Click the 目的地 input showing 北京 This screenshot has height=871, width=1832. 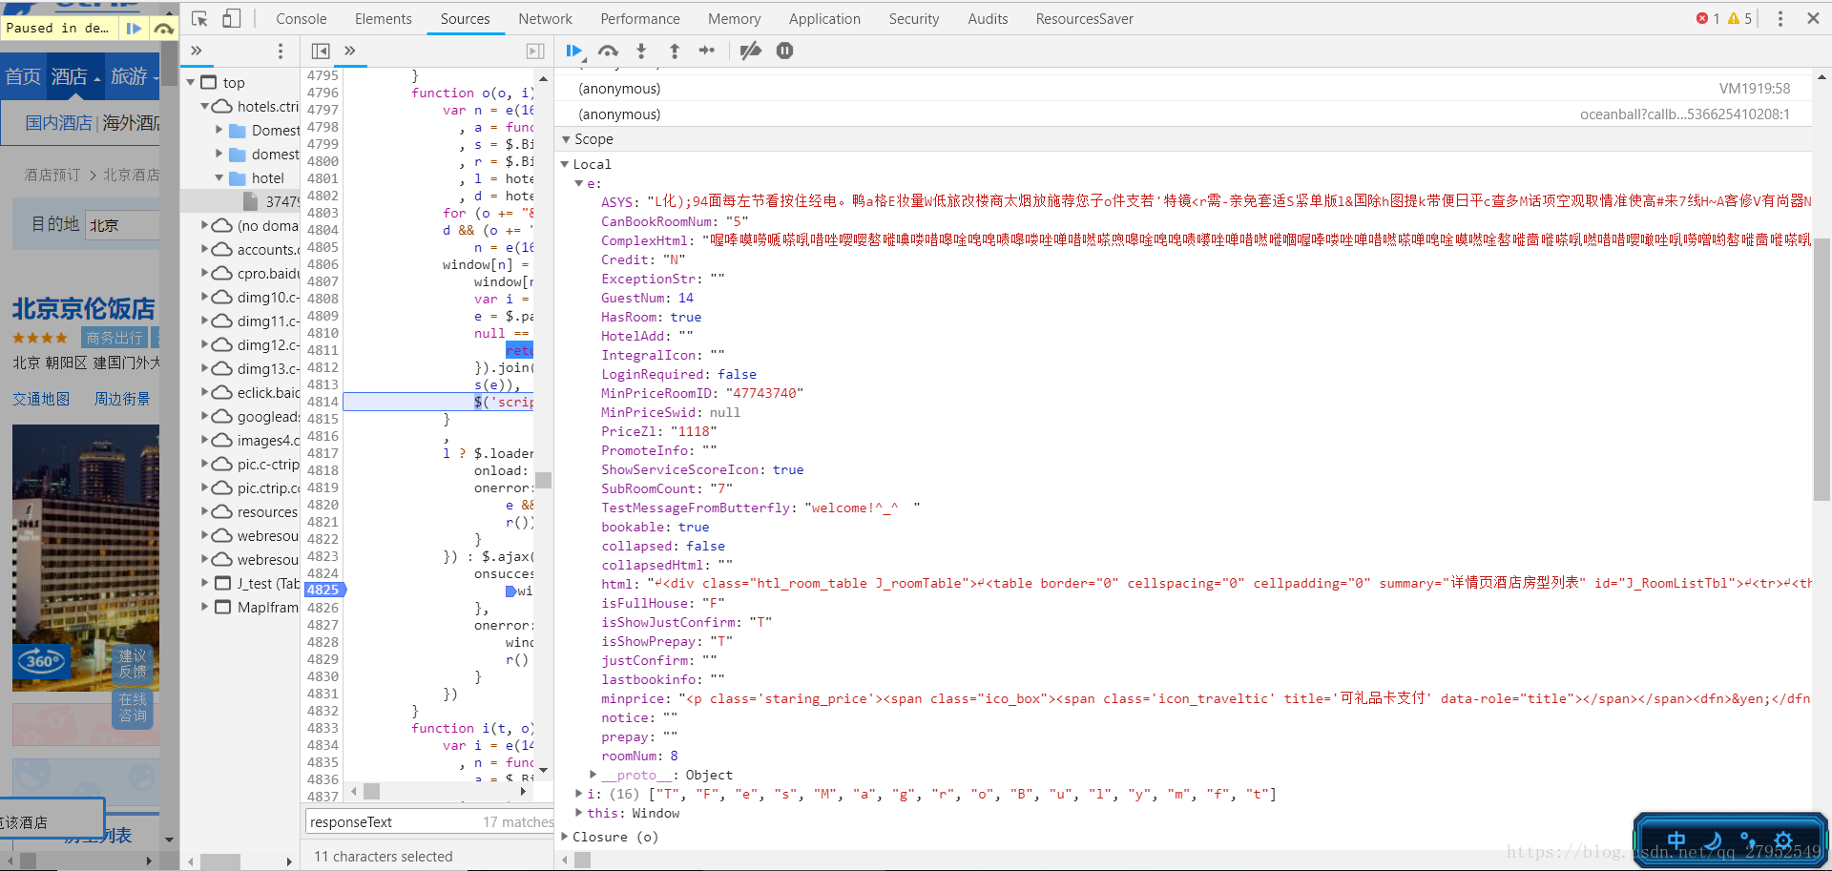click(x=122, y=225)
